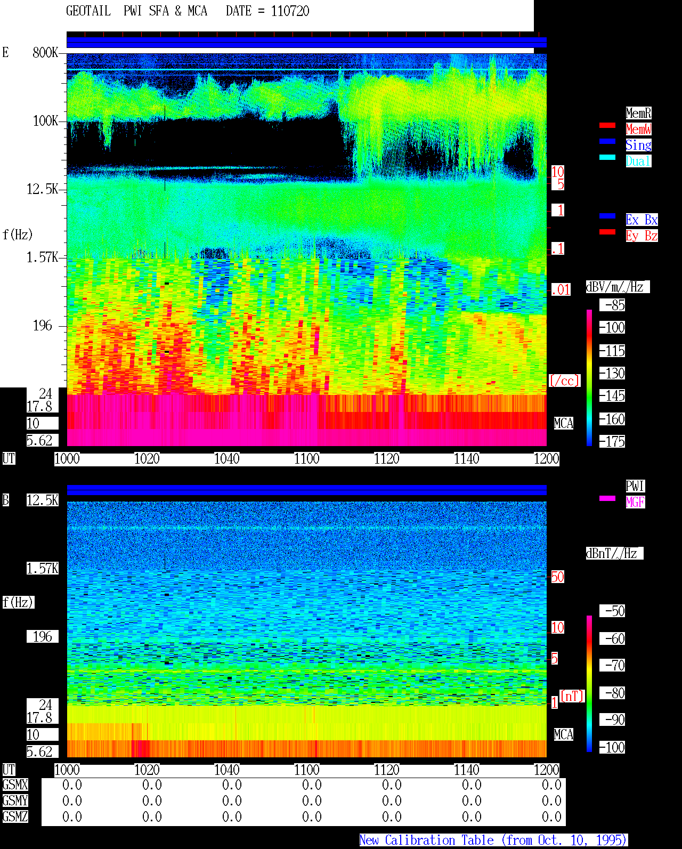Click the magenta MGF legend swatch
The image size is (682, 849).
pos(607,499)
